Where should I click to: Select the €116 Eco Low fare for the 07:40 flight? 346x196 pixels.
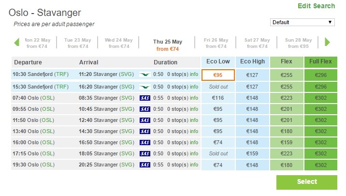218,98
